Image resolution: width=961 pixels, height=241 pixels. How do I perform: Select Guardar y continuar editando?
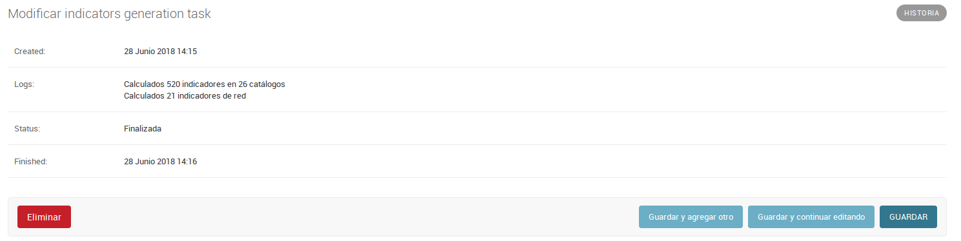click(811, 217)
